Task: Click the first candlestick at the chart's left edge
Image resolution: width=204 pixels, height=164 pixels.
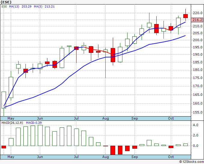Action: 4,100
